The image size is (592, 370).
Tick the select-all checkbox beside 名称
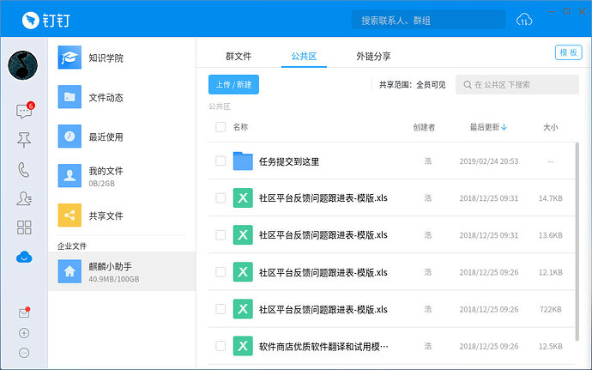[x=220, y=127]
